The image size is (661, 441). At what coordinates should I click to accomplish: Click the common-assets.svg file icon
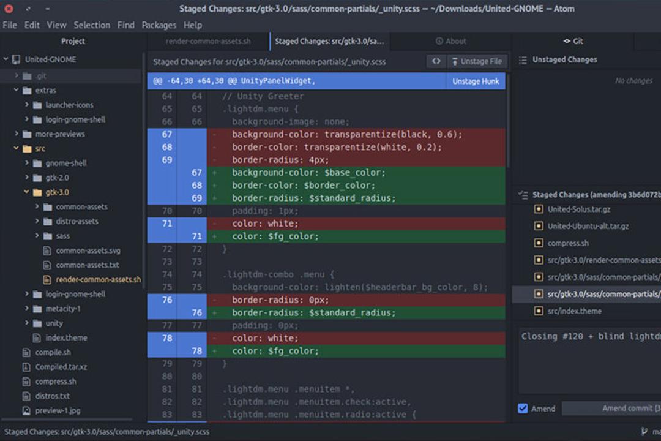(x=47, y=251)
